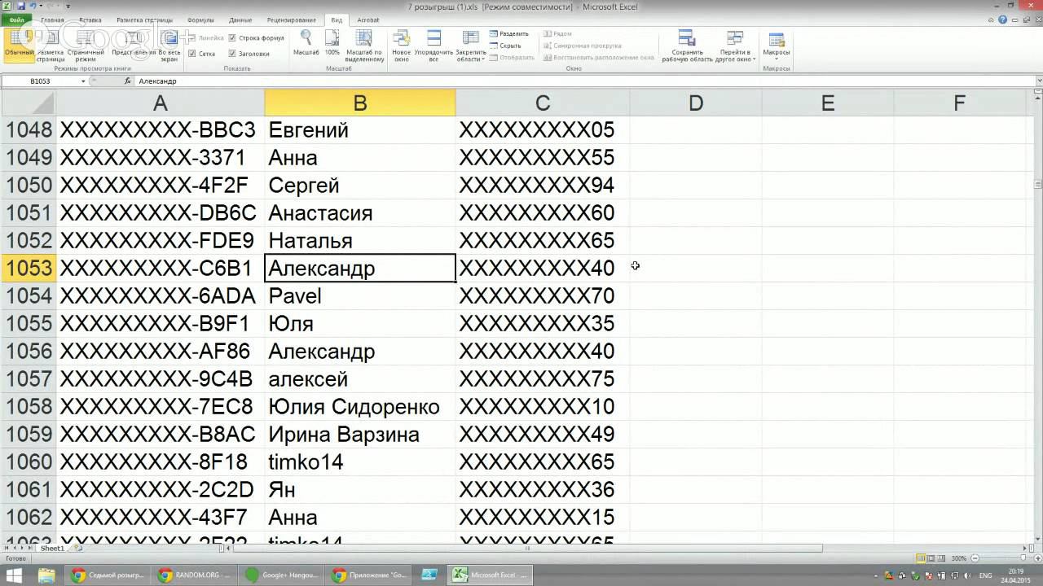Select row 1050 header
The image size is (1043, 586).
point(29,186)
